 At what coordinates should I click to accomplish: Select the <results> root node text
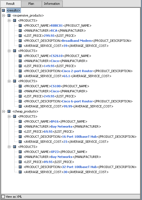click(x=14, y=10)
